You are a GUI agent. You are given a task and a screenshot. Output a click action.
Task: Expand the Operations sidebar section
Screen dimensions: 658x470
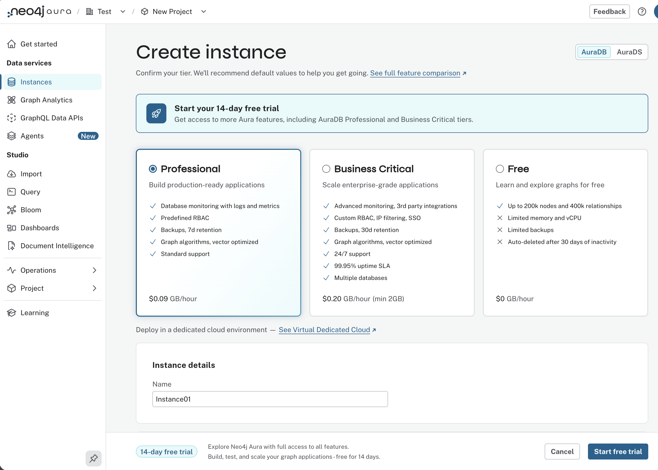(x=53, y=270)
